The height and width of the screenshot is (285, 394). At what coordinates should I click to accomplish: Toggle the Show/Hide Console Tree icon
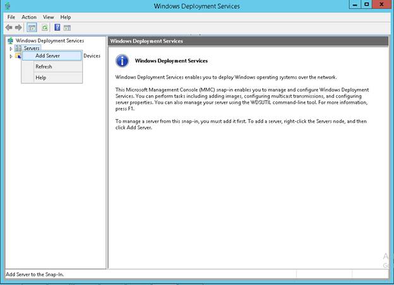(x=32, y=28)
